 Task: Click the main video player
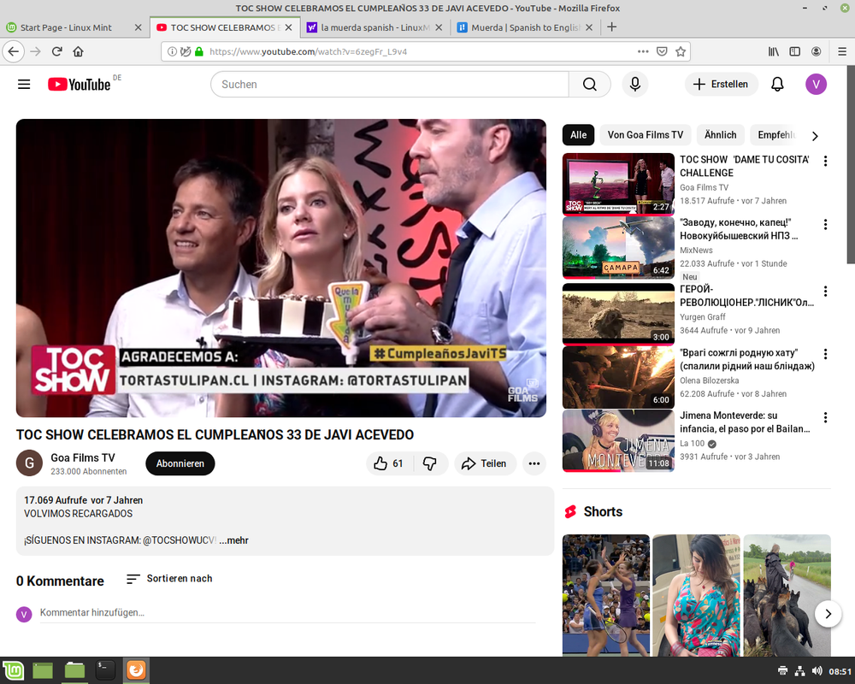point(280,268)
